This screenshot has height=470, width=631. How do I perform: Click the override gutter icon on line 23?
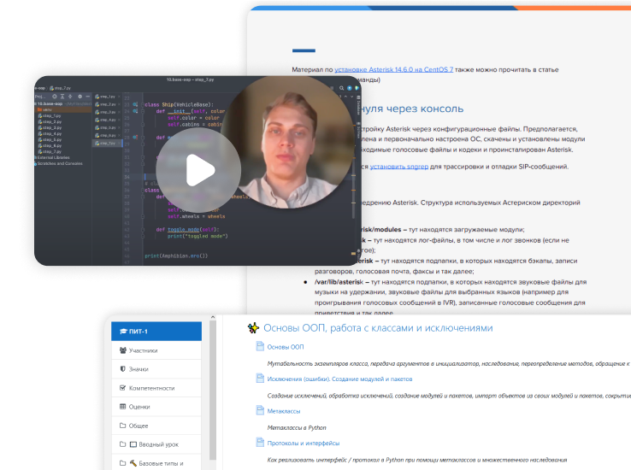[x=135, y=104]
